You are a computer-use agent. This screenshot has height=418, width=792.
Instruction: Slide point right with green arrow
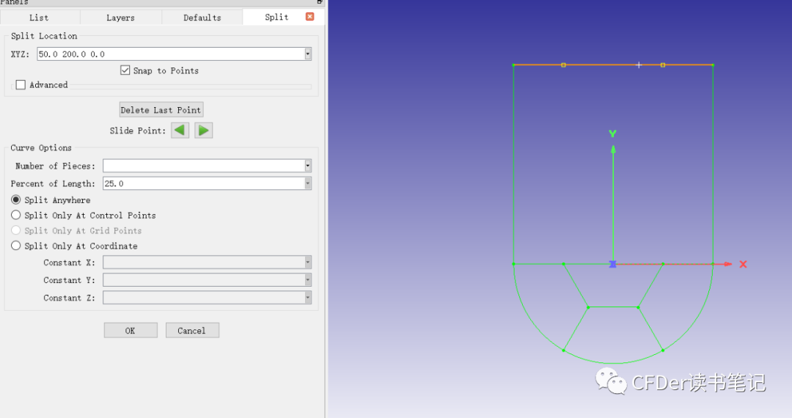(x=204, y=131)
